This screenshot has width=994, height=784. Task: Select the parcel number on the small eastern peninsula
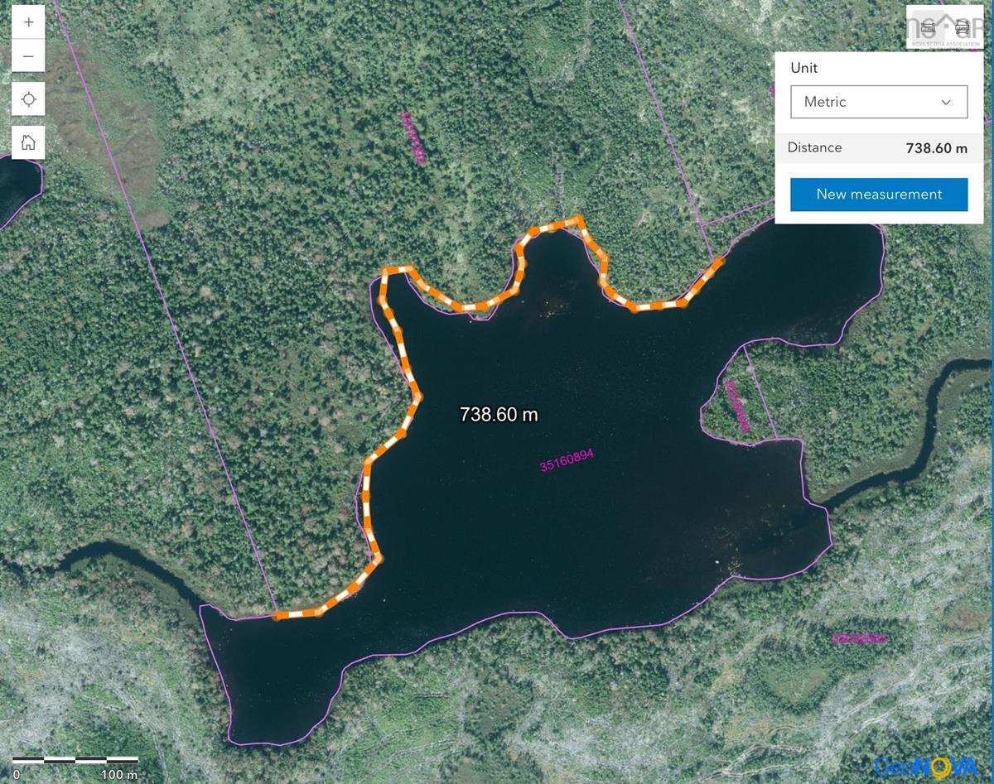click(x=736, y=406)
